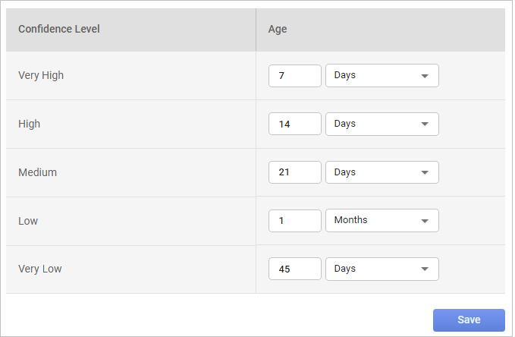Click the High age value field
Image resolution: width=515 pixels, height=337 pixels.
point(295,124)
